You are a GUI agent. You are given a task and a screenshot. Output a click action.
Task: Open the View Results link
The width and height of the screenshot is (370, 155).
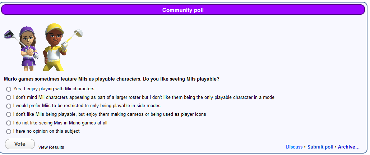51,147
